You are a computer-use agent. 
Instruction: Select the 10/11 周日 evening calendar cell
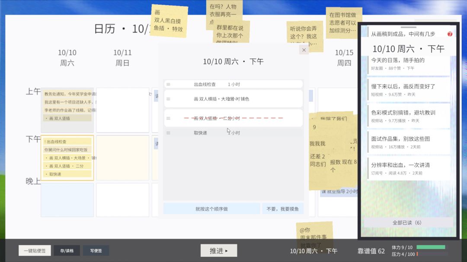tap(122, 200)
